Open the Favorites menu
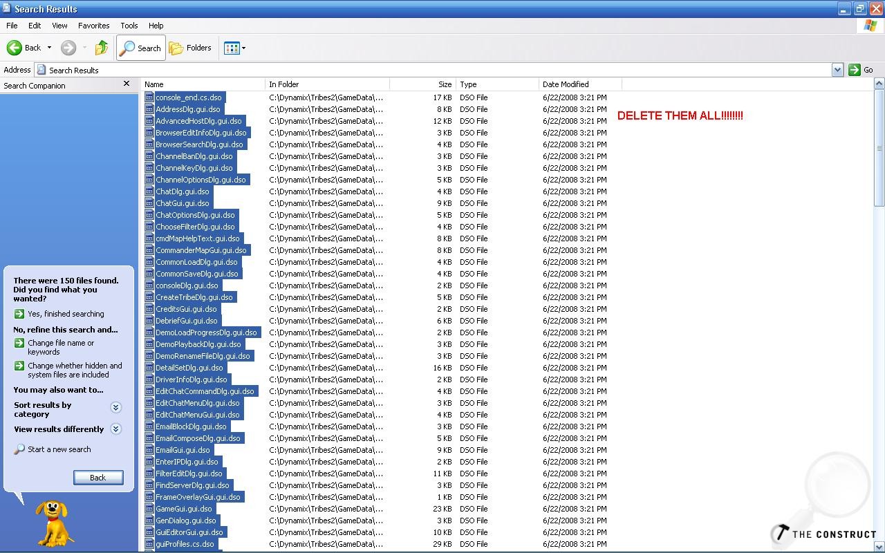 [x=94, y=26]
